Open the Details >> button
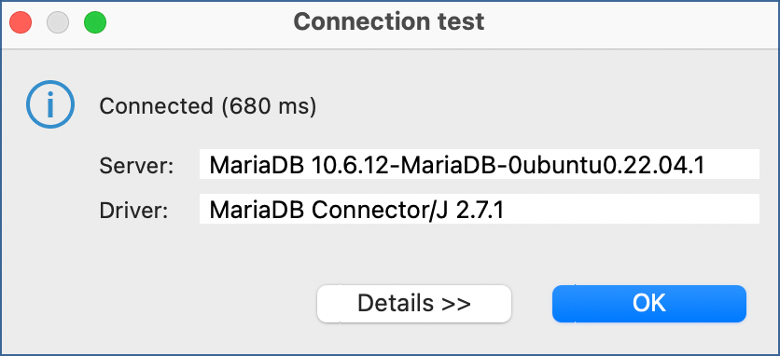Screen dimensions: 780x356 pos(414,303)
